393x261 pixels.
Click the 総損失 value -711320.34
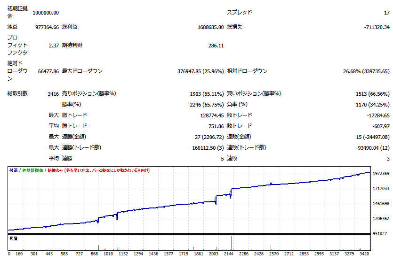coord(377,27)
